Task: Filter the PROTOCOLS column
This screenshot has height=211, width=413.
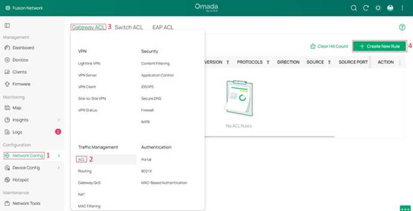Action: click(268, 62)
